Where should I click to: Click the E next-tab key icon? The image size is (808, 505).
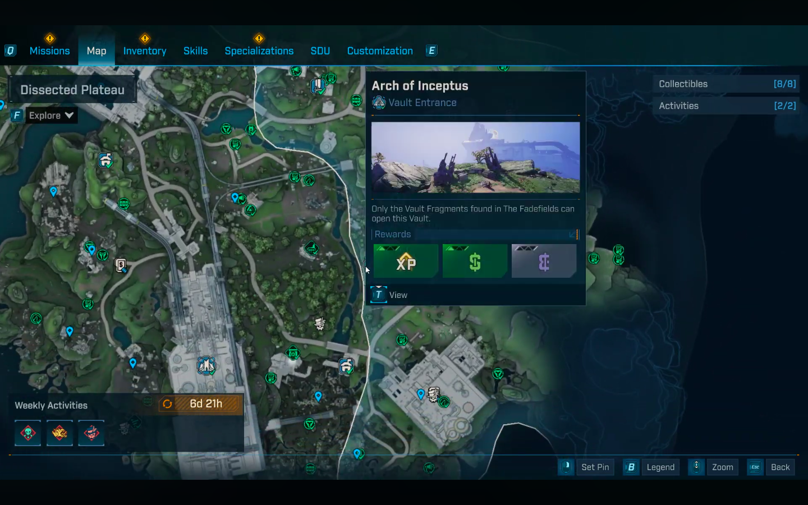431,51
